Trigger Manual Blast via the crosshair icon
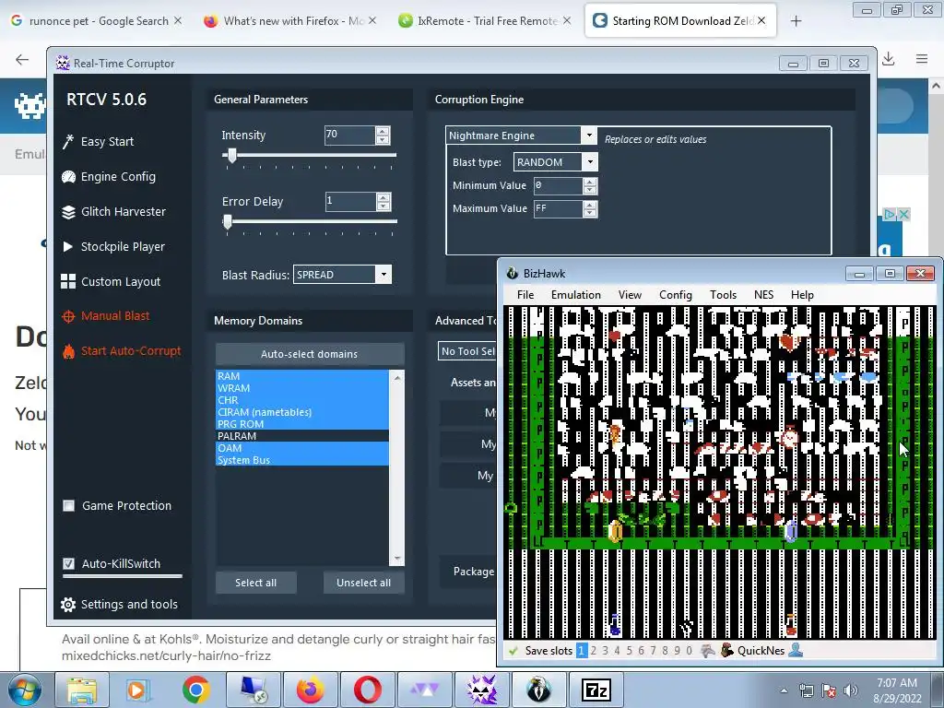 click(68, 316)
